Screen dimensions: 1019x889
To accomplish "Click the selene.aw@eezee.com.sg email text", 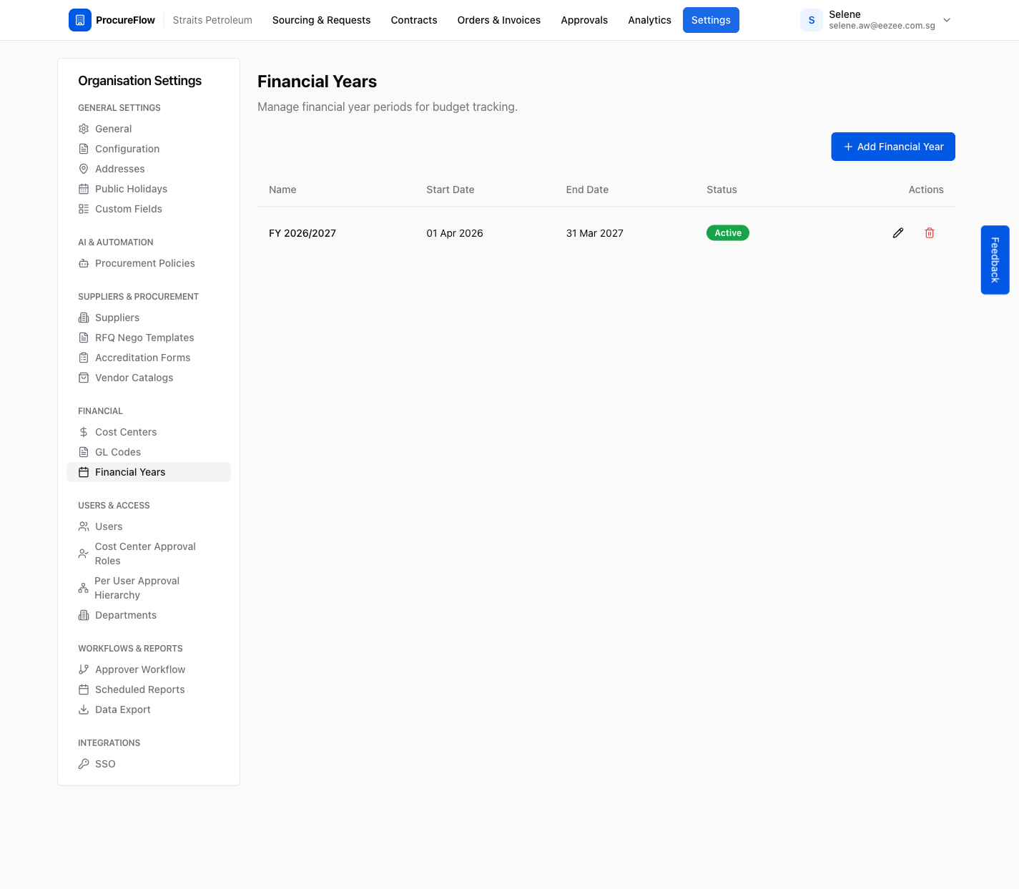I will click(x=882, y=26).
